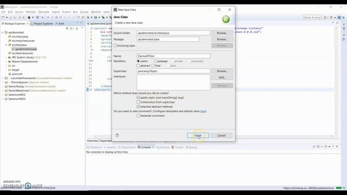The height and width of the screenshot is (195, 347).
Task: Select the public modifier radio button
Action: (138, 61)
